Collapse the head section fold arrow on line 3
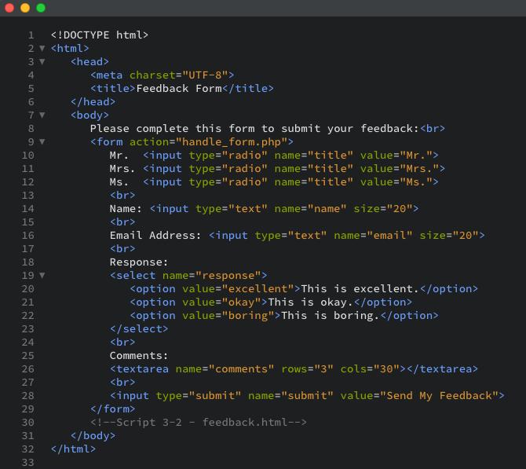The image size is (526, 469). tap(42, 62)
